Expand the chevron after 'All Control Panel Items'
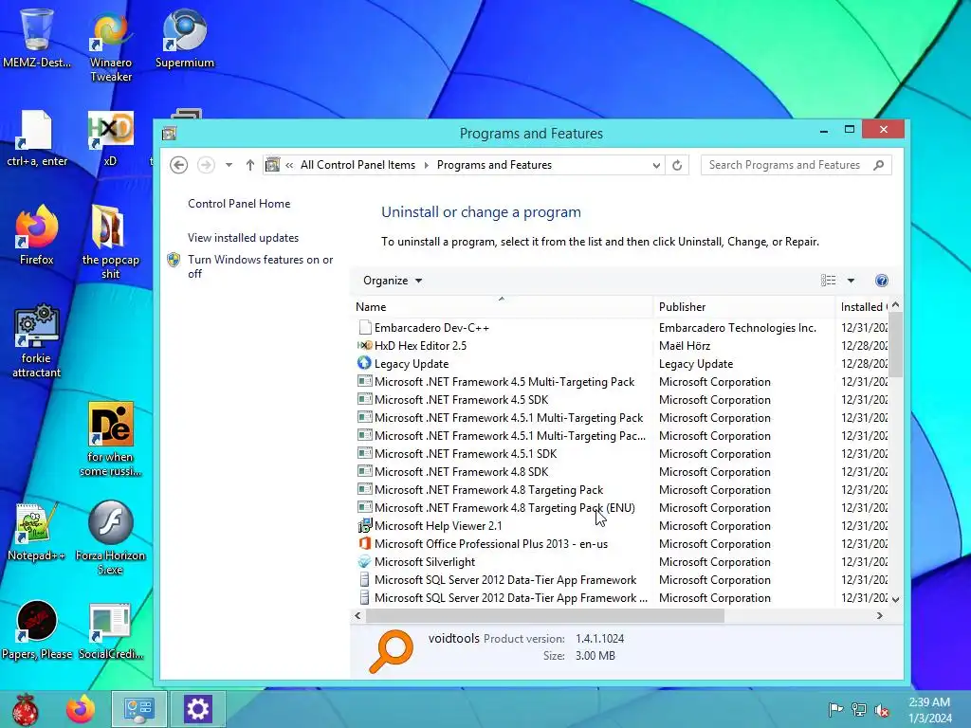The width and height of the screenshot is (971, 728). 426,165
